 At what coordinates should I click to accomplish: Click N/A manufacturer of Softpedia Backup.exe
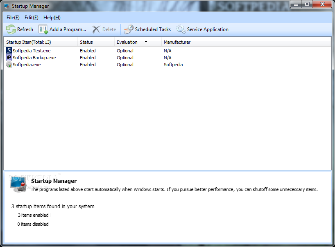coord(167,58)
